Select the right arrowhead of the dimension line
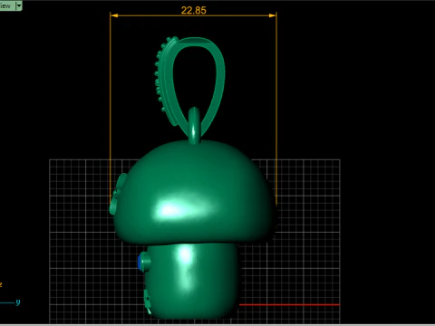Screen dimensions: 435x326 pos(273,15)
